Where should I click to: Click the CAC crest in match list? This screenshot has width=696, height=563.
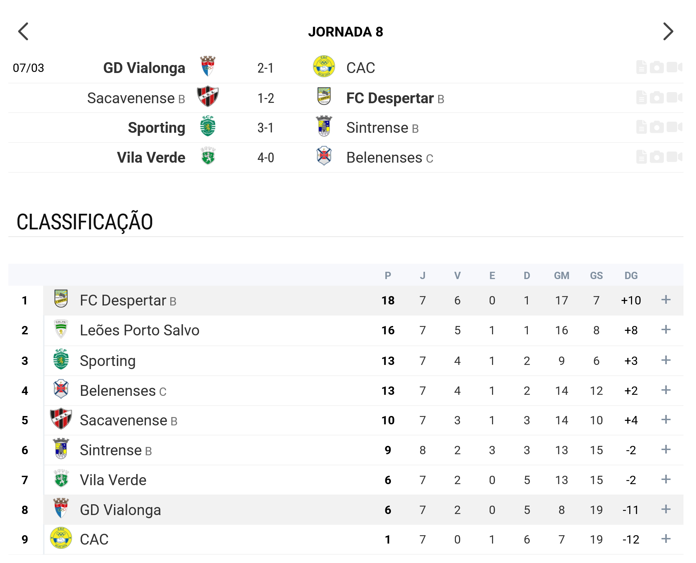coord(324,66)
